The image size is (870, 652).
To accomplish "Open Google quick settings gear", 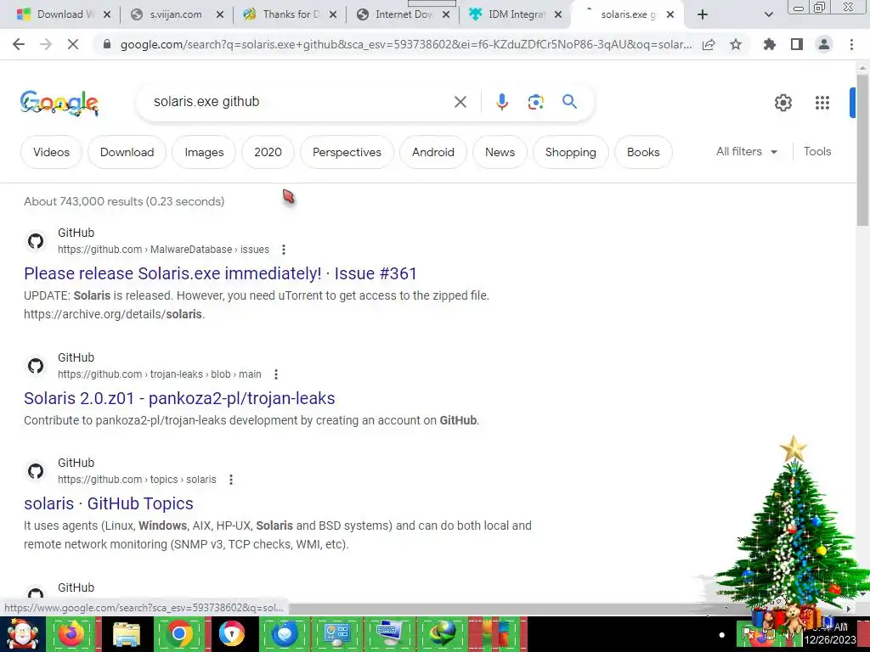I will coord(782,103).
